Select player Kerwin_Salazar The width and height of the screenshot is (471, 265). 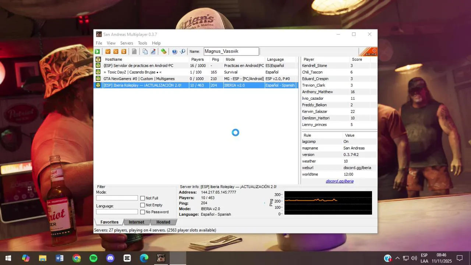click(x=339, y=112)
